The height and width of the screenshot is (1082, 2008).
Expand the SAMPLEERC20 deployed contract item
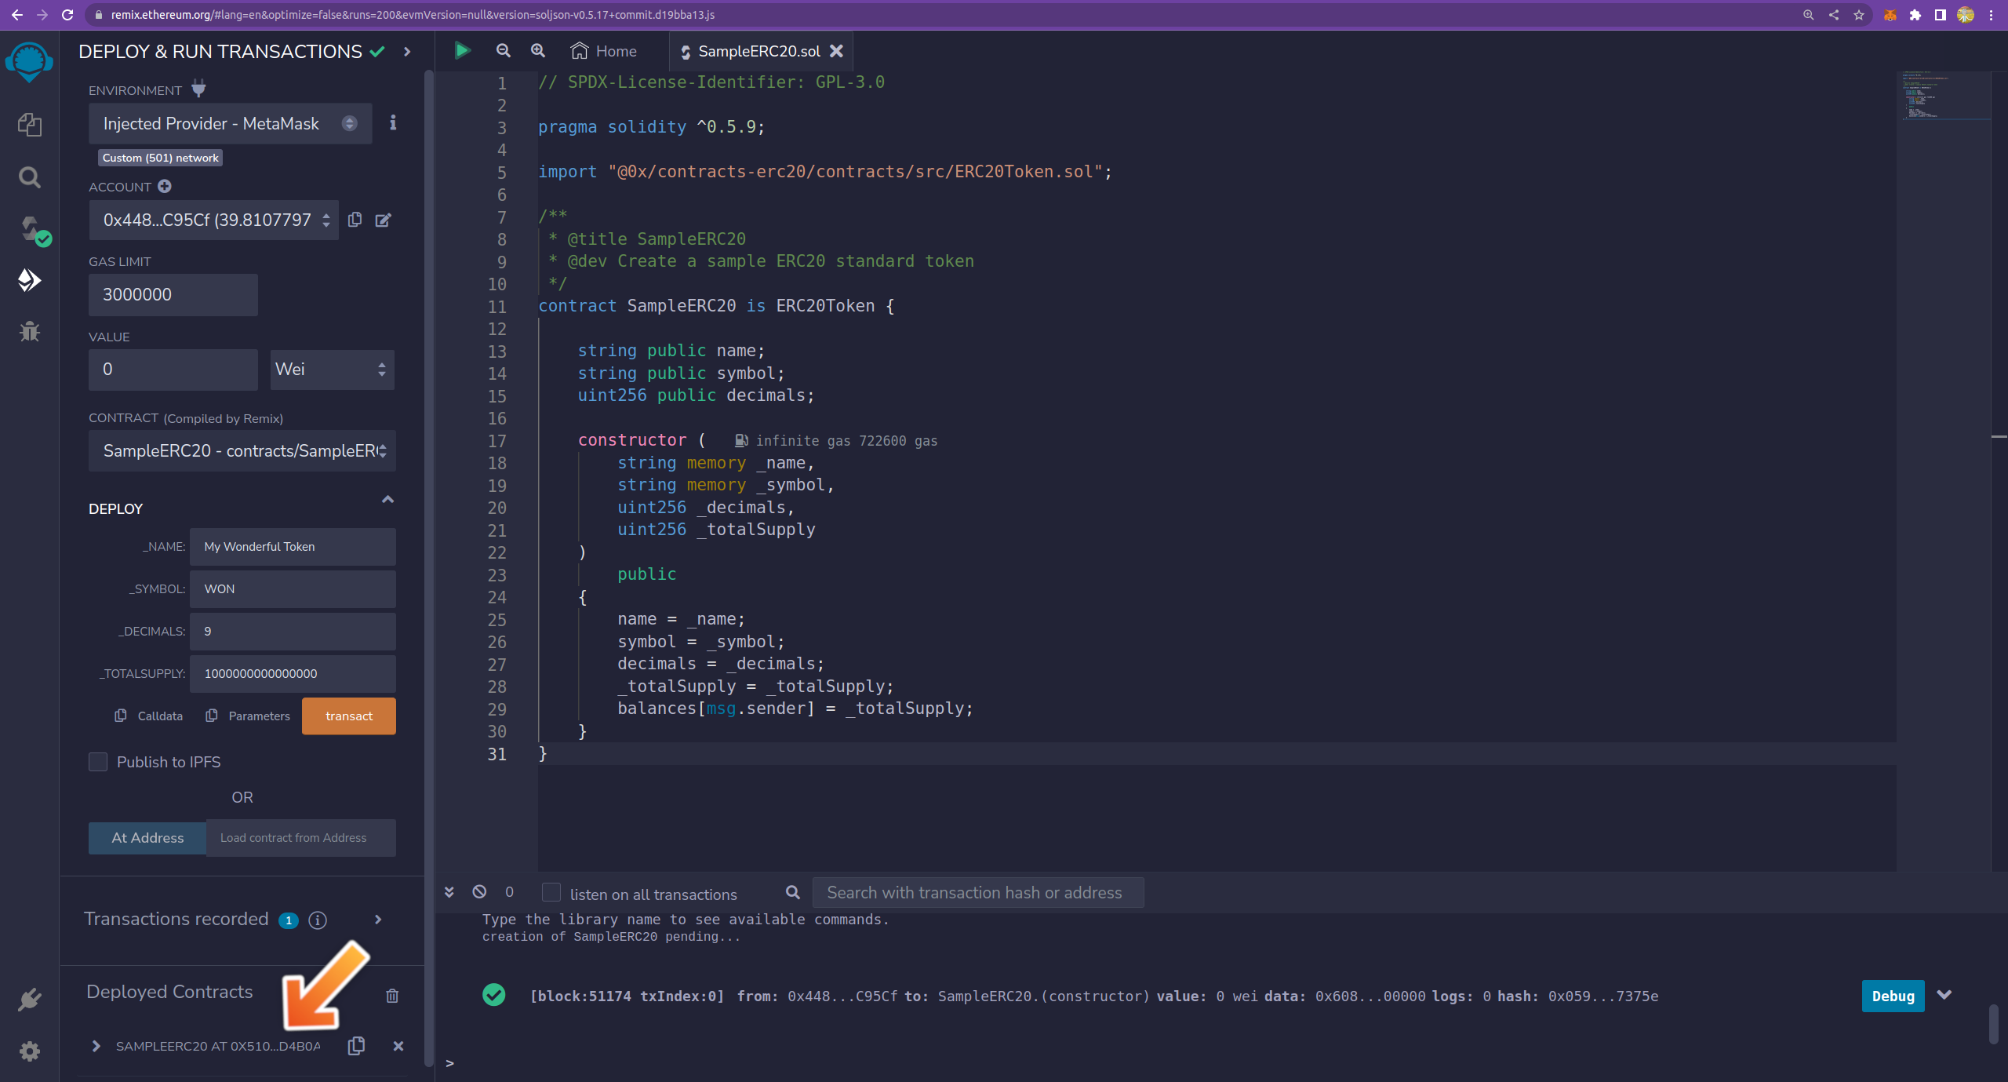[x=96, y=1046]
